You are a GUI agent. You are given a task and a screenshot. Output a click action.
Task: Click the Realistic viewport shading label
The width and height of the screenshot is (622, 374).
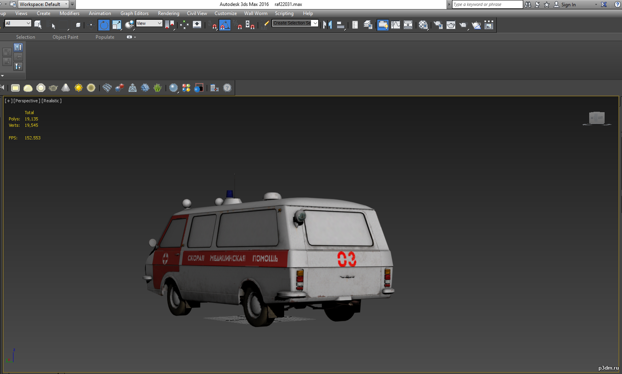tap(52, 101)
